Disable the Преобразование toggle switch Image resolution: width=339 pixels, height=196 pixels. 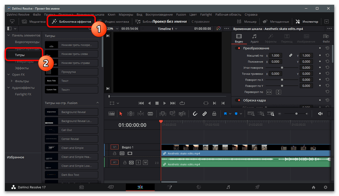point(238,48)
